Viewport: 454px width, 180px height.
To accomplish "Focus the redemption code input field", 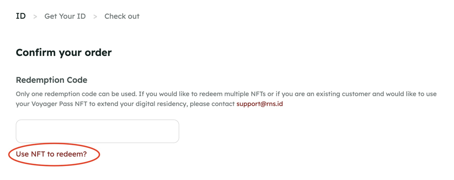I will pos(97,131).
